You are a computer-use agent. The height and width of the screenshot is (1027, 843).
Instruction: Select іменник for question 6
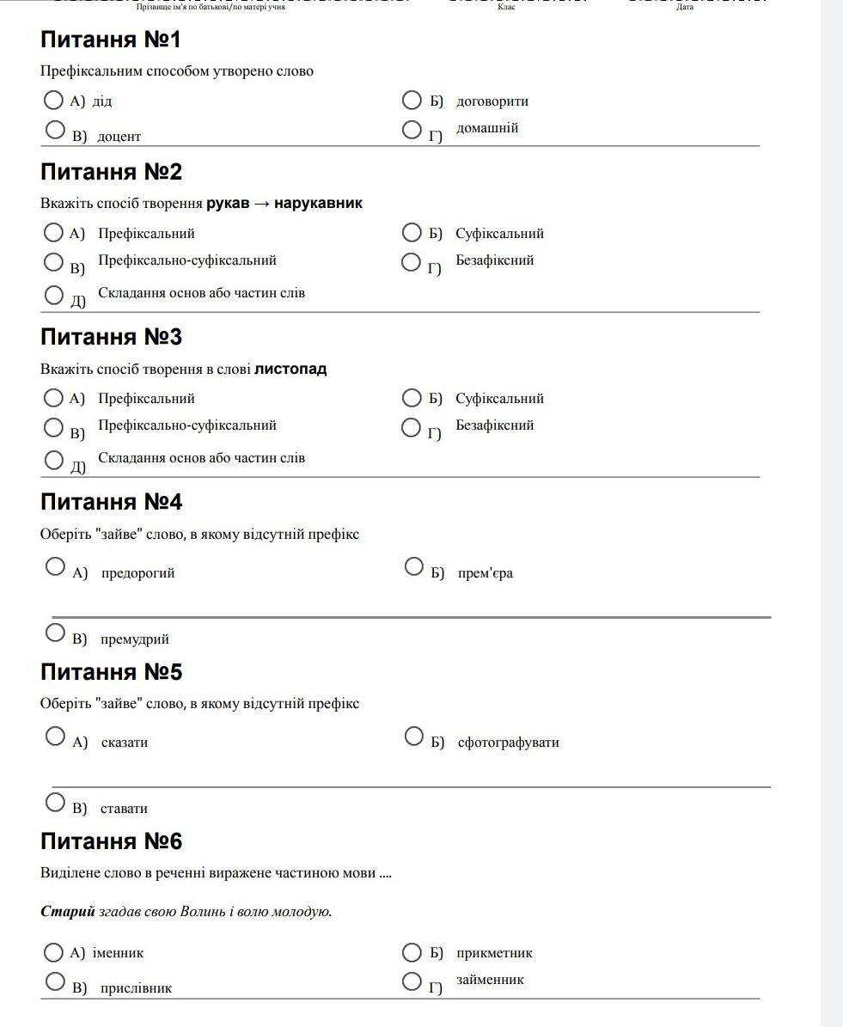point(53,952)
